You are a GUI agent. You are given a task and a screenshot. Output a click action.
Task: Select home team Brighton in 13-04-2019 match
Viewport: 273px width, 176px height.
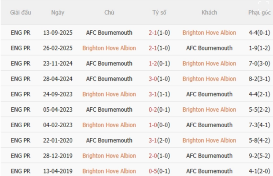pos(109,171)
